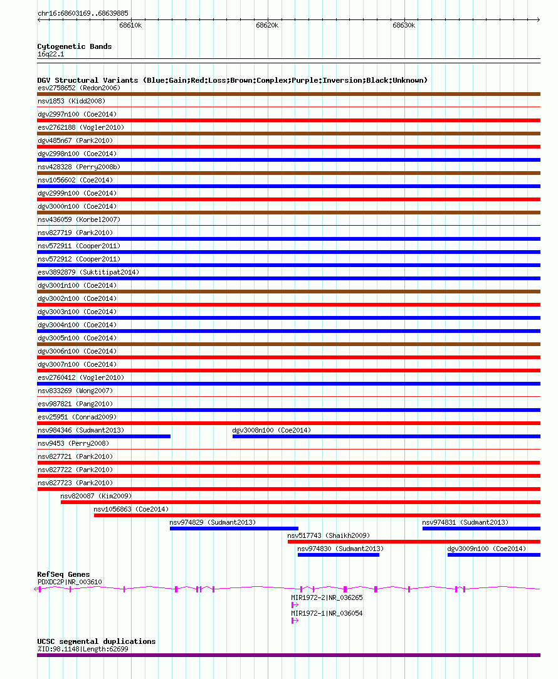Click the 68610k ruler position label
The width and height of the screenshot is (558, 679).
[x=131, y=25]
